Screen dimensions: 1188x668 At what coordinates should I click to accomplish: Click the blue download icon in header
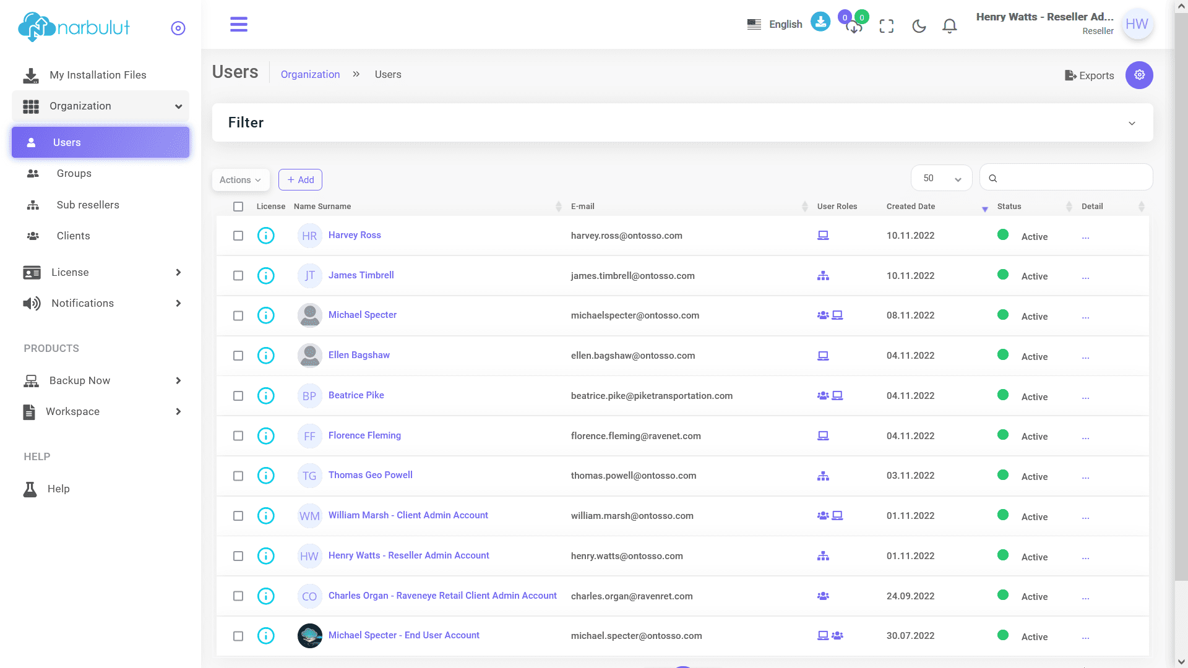[x=820, y=22]
